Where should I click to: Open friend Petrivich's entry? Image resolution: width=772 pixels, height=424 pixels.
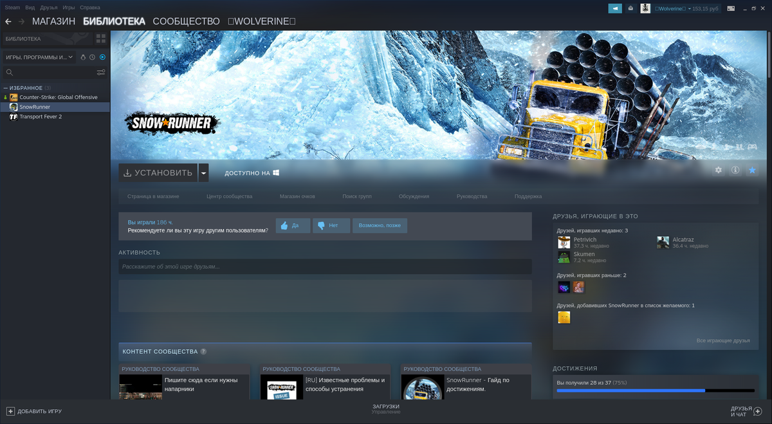click(x=584, y=243)
